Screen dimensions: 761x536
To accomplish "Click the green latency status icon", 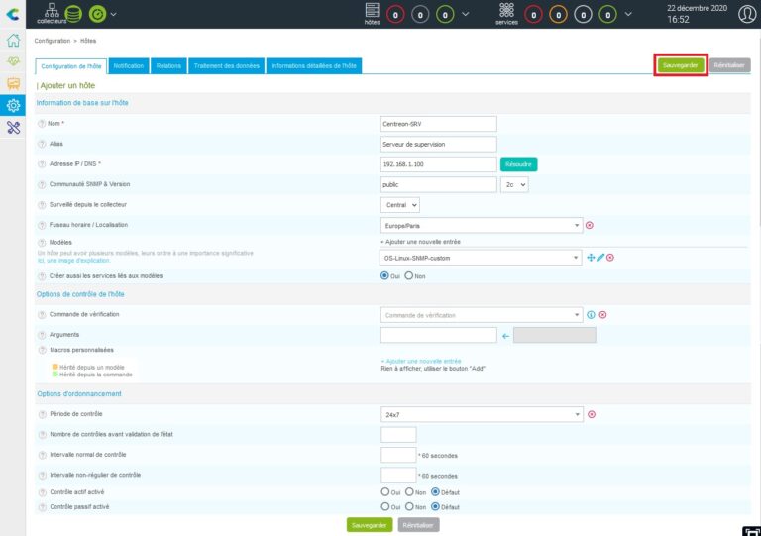I will click(97, 14).
